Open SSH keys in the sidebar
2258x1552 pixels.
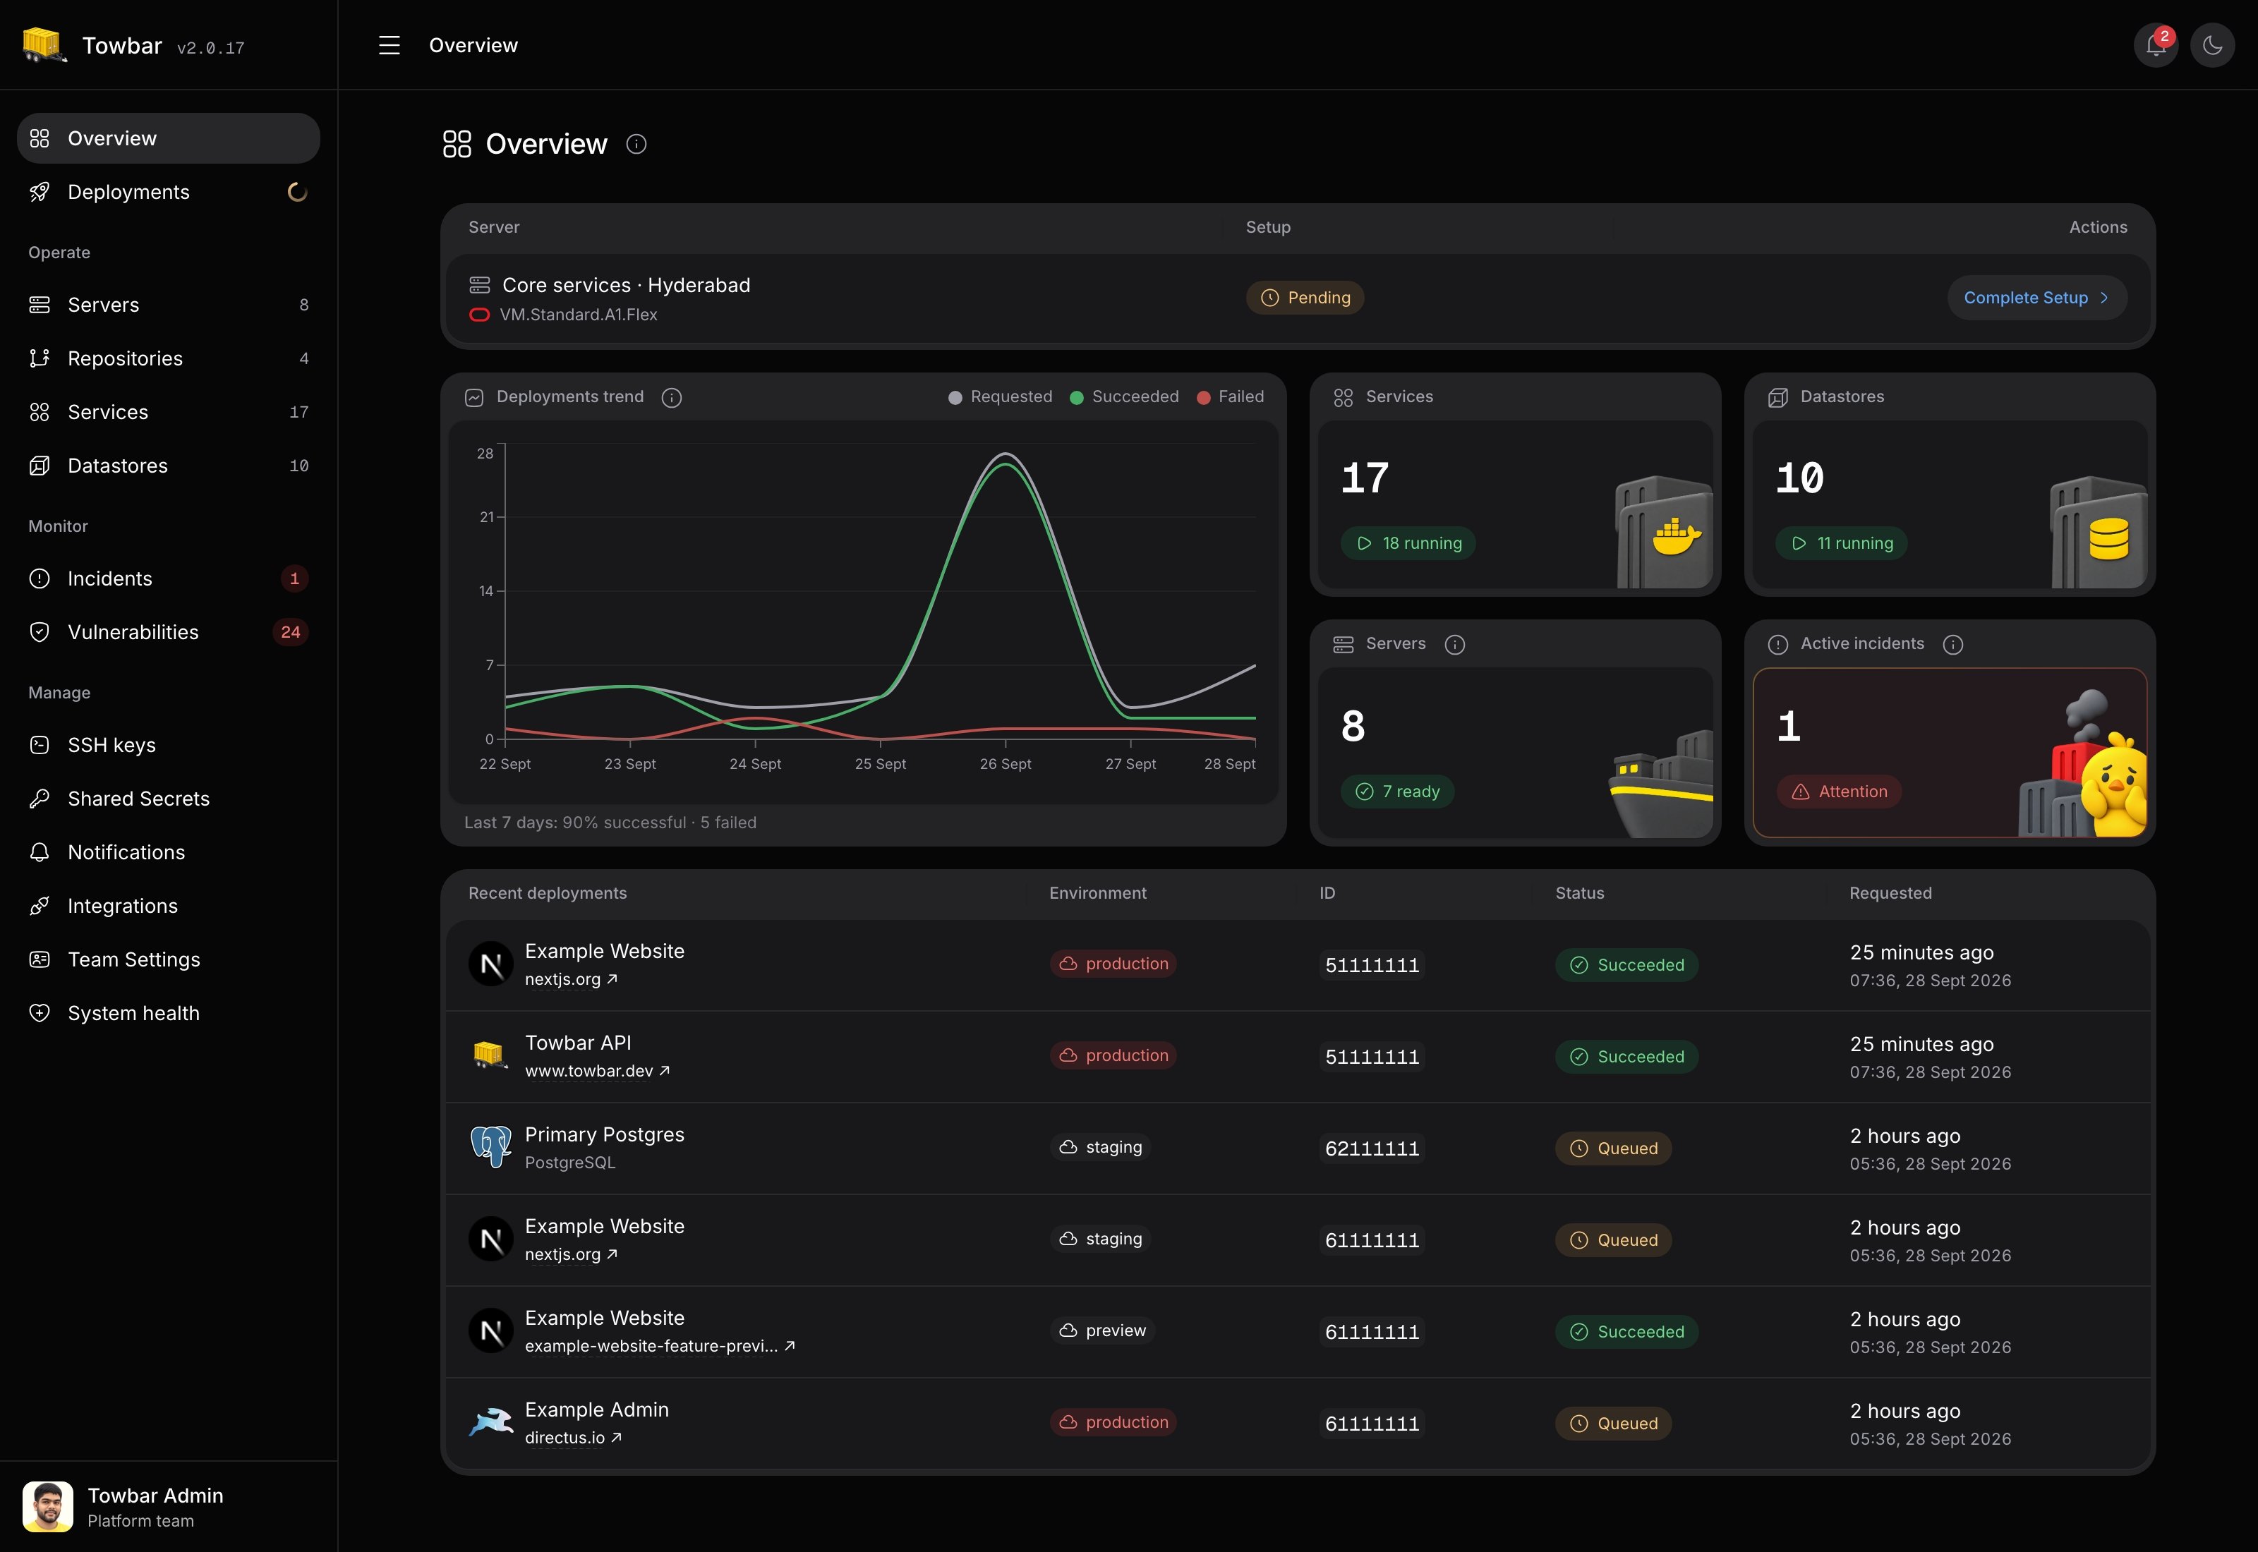168,745
